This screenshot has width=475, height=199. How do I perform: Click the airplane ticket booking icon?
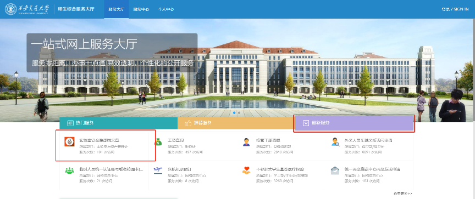[x=158, y=170]
